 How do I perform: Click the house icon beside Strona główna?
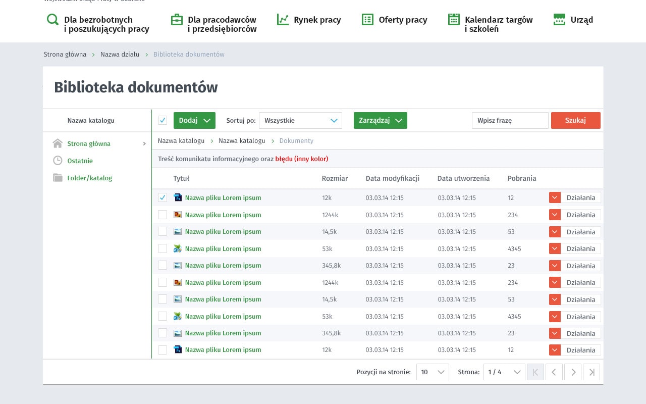[x=58, y=143]
